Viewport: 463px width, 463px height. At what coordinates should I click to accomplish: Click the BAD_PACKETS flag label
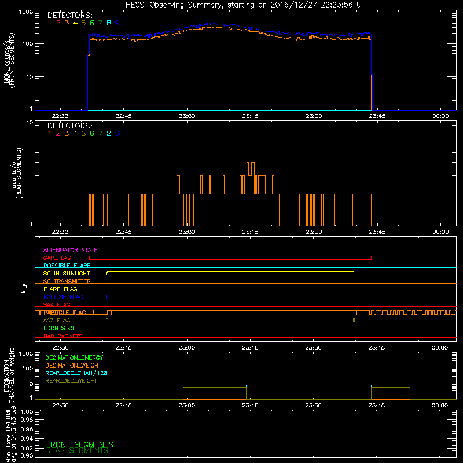pos(63,336)
